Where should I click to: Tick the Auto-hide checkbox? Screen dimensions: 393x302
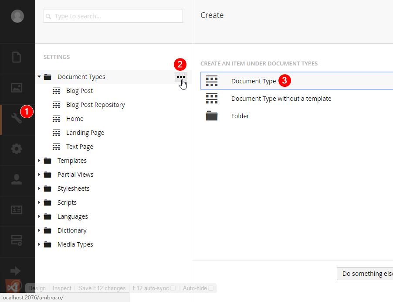click(x=211, y=288)
